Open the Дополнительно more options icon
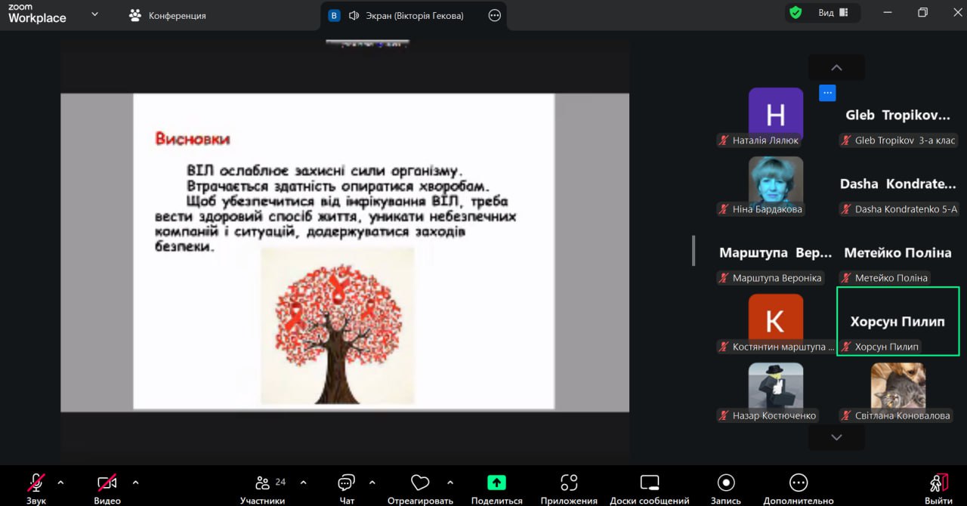967x506 pixels. click(798, 483)
